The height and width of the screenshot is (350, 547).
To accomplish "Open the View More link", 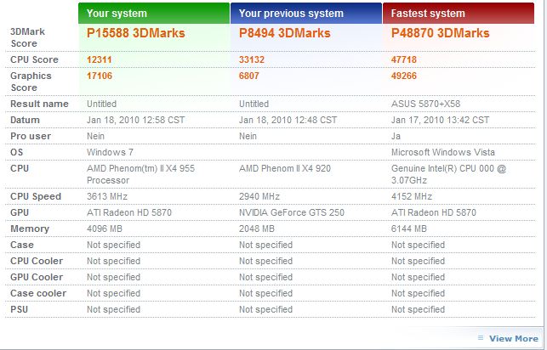I will (514, 338).
